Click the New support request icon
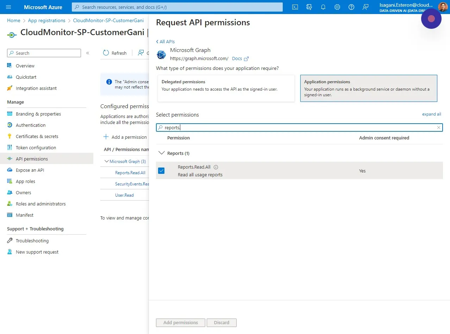 coord(10,252)
